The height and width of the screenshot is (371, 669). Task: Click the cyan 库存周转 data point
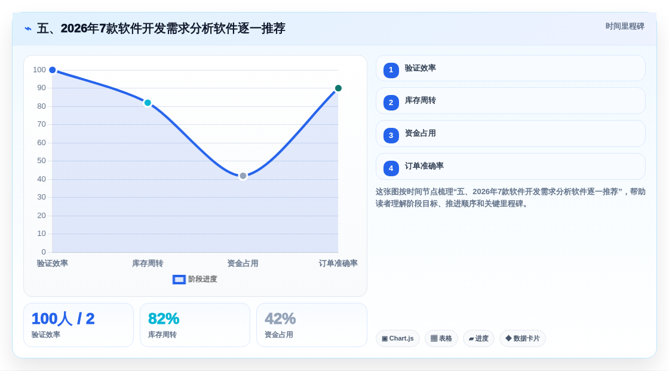point(148,103)
